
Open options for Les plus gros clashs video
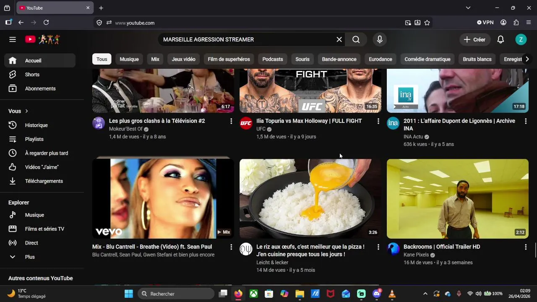pyautogui.click(x=231, y=121)
